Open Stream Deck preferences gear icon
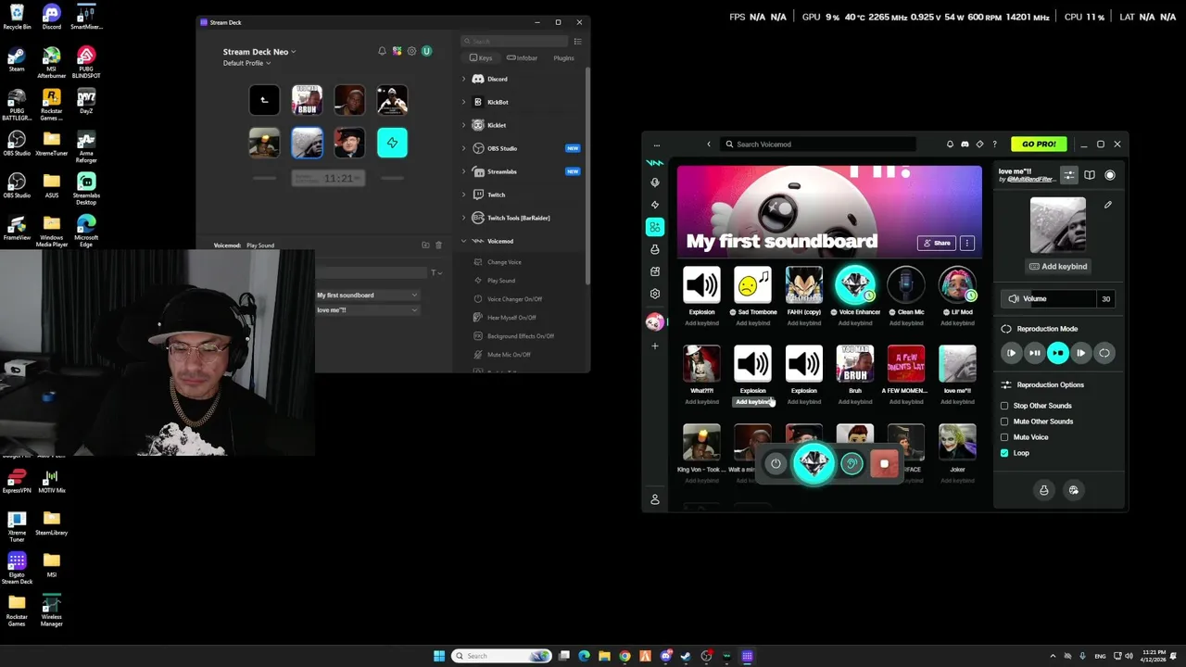Image resolution: width=1186 pixels, height=667 pixels. [x=411, y=51]
